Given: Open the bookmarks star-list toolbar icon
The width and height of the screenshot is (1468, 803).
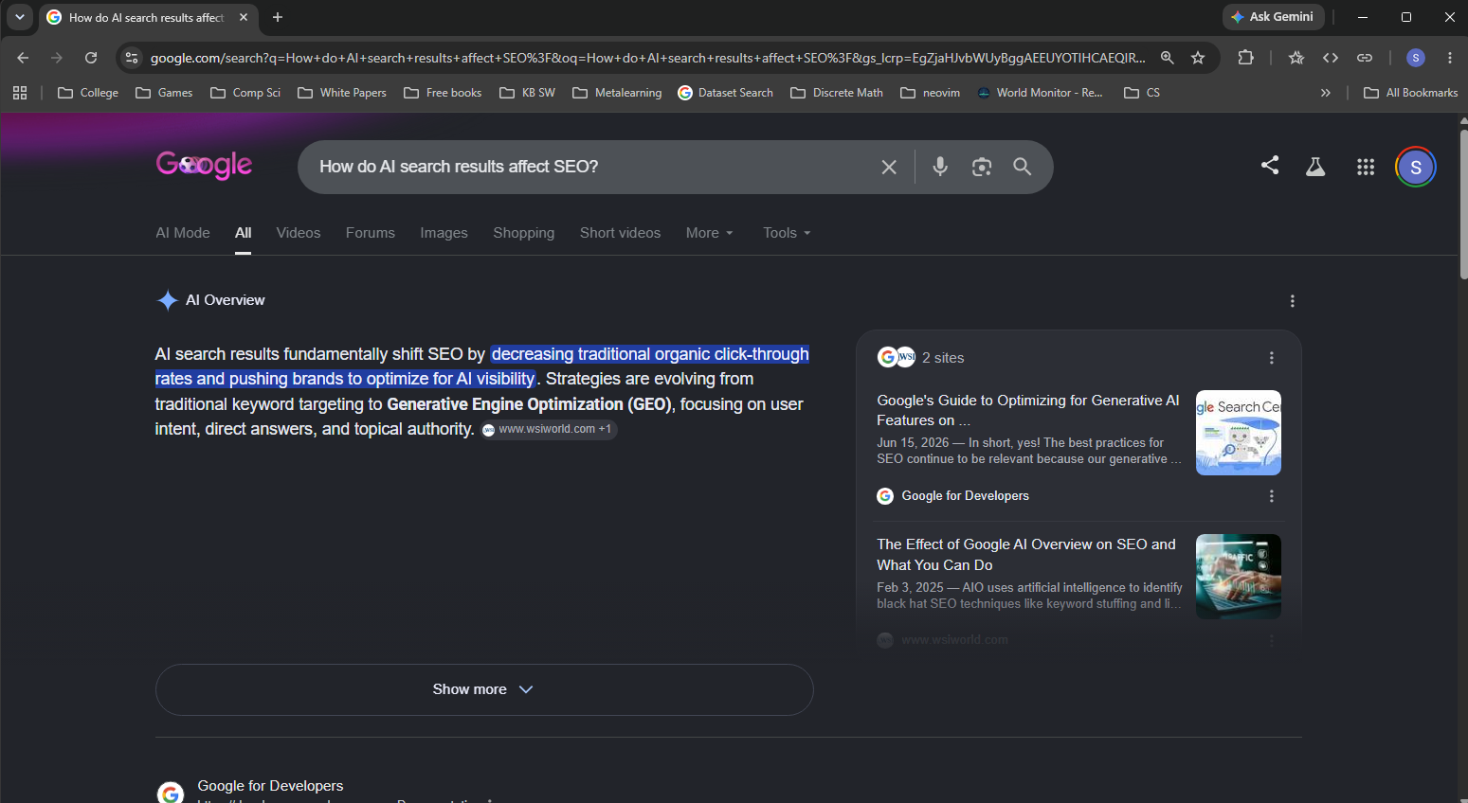Looking at the screenshot, I should 1296,58.
